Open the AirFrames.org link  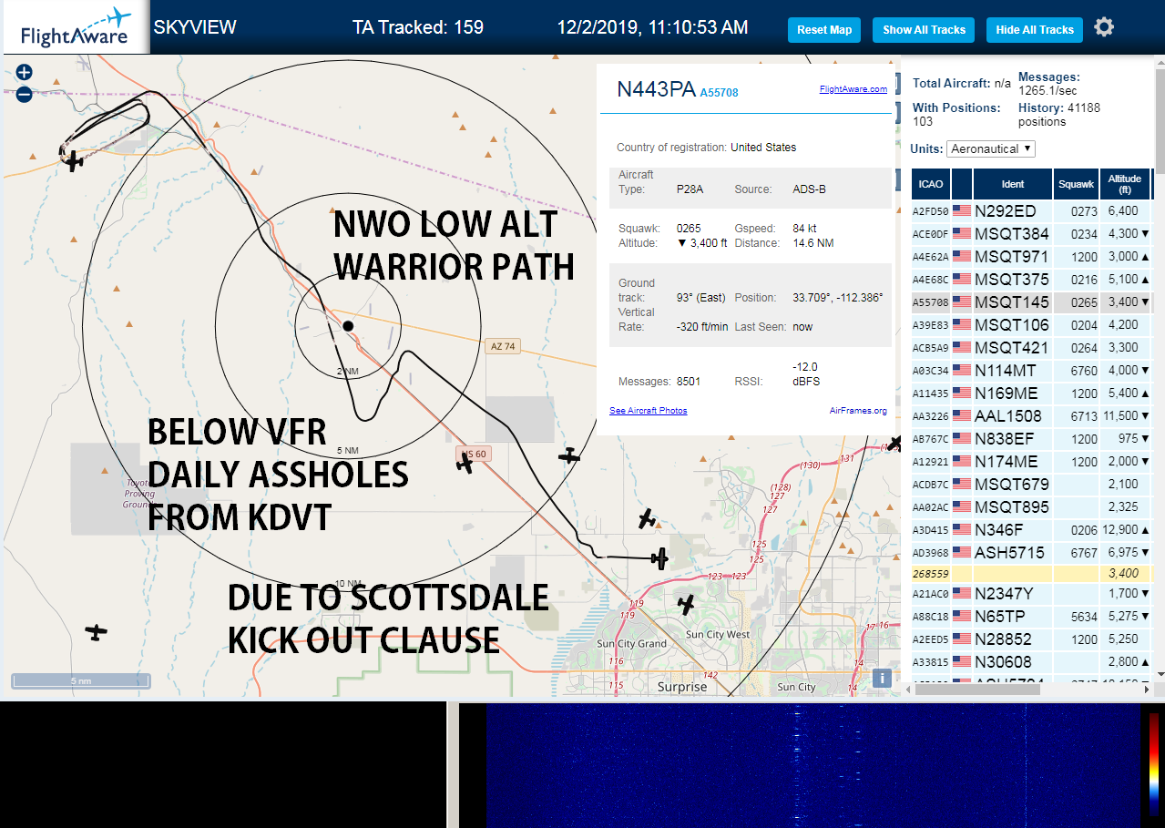tap(858, 411)
